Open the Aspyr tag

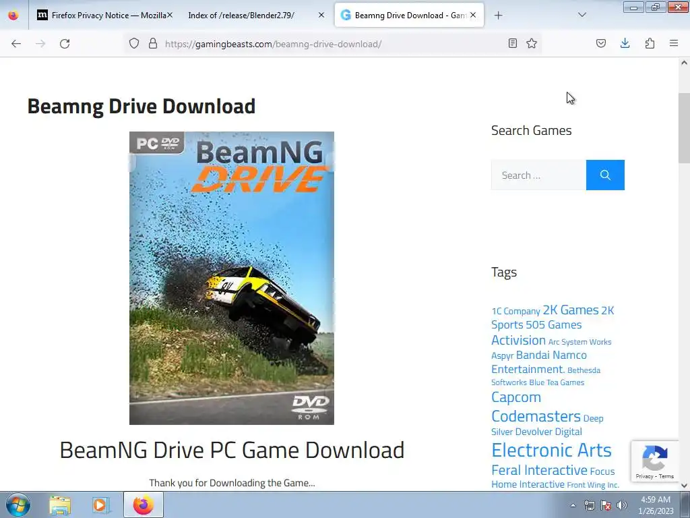click(x=502, y=355)
